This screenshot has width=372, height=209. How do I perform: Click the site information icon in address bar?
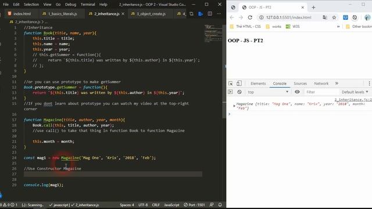click(261, 17)
